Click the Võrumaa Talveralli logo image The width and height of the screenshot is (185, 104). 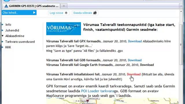64,29
